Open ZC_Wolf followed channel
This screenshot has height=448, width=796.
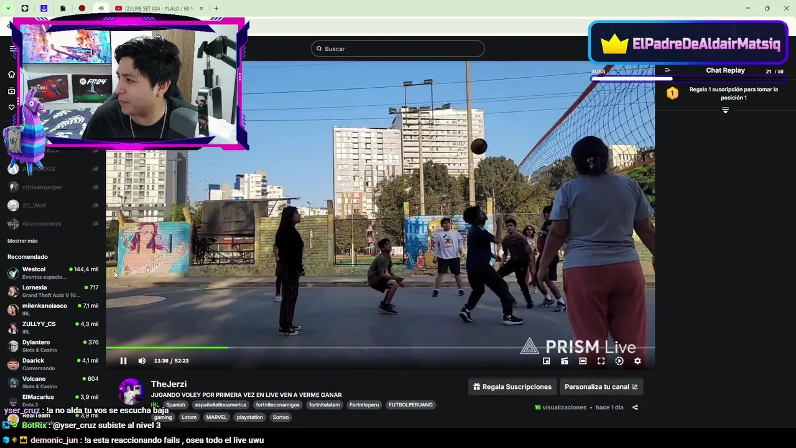[53, 205]
